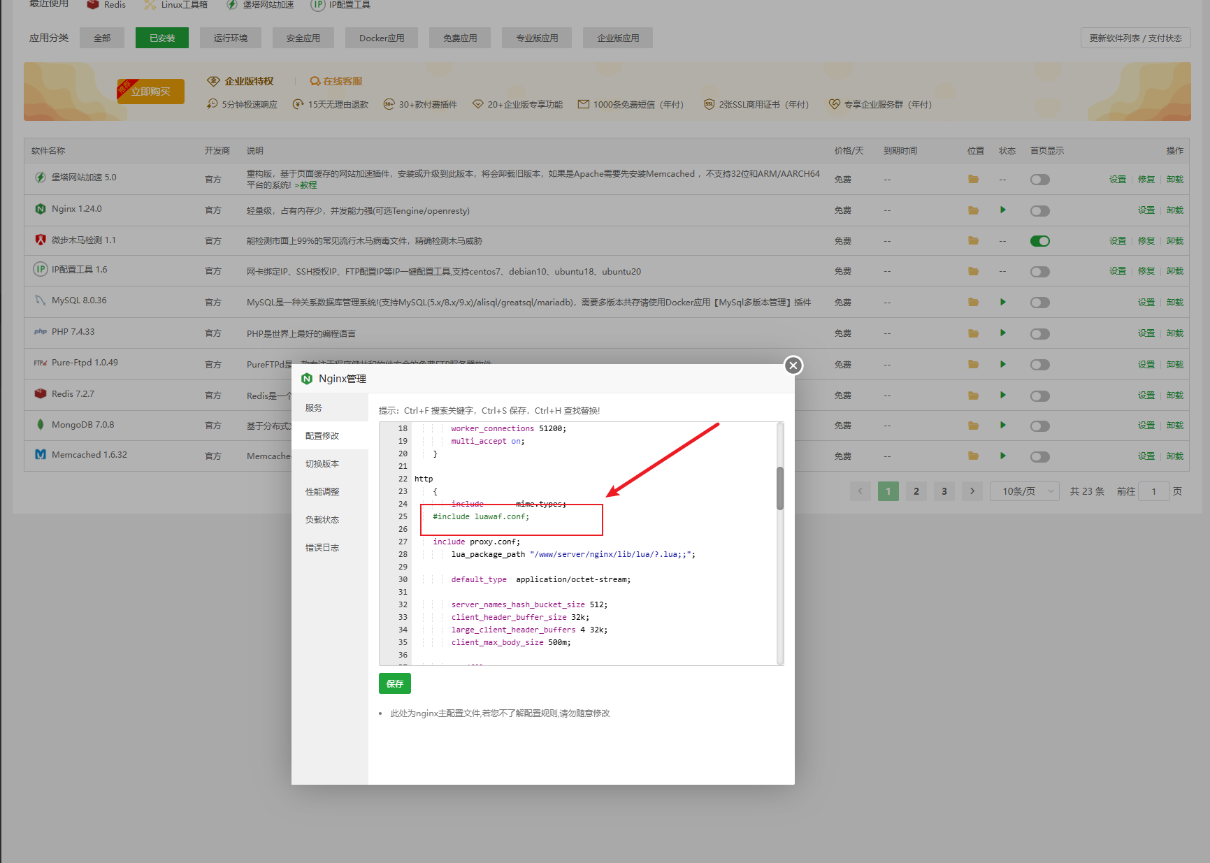
Task: Click 立即购买 banner button
Action: point(151,92)
